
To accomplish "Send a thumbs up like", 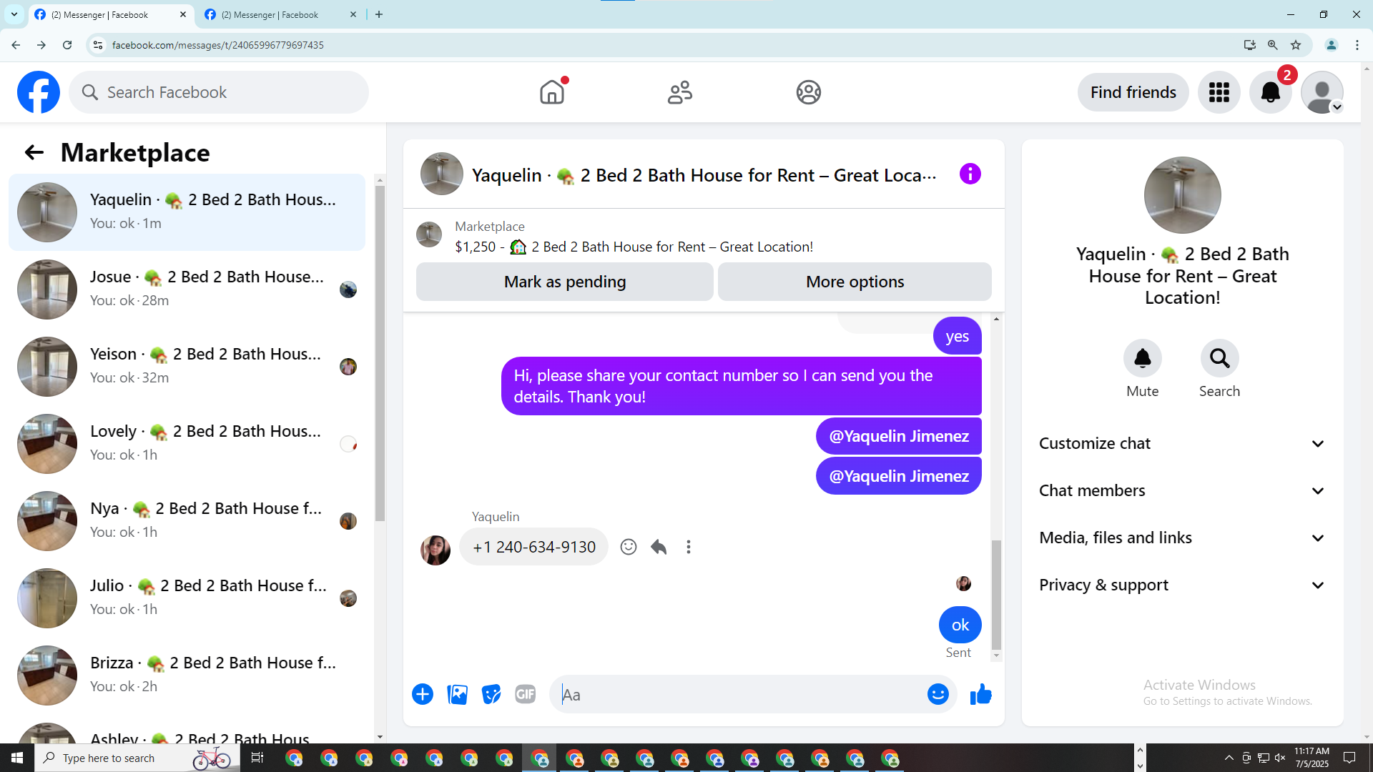I will coord(980,694).
